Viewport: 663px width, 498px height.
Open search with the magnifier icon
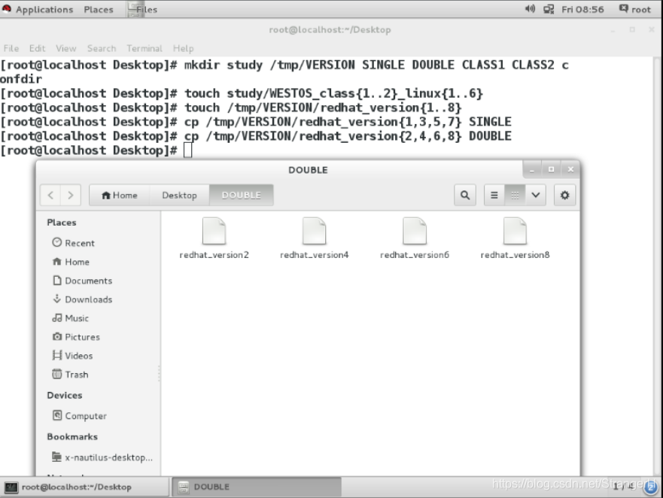click(465, 196)
